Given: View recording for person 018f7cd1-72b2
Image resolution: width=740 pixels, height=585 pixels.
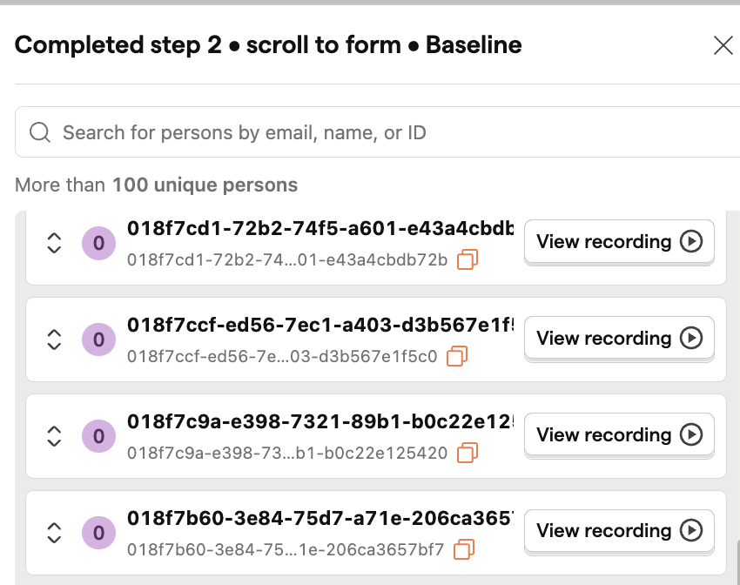Looking at the screenshot, I should 619,241.
